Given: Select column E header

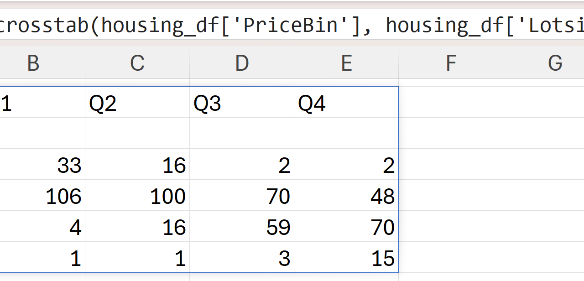Looking at the screenshot, I should [346, 63].
